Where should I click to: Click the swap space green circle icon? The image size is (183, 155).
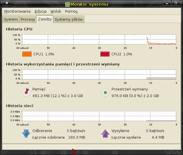[105, 93]
